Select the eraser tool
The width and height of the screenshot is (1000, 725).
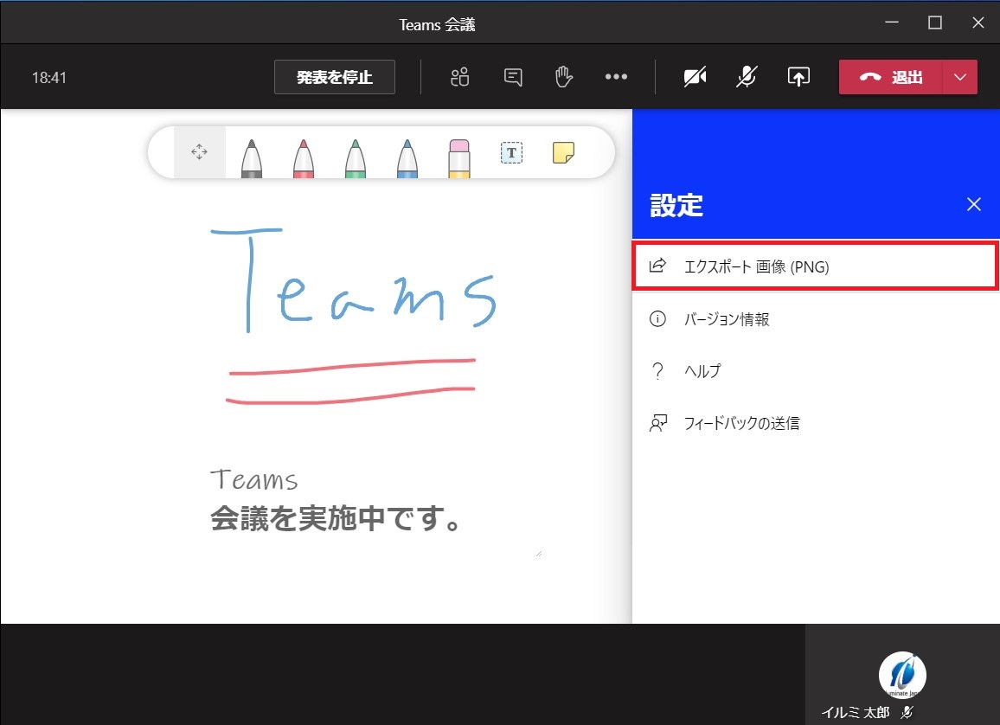point(459,158)
